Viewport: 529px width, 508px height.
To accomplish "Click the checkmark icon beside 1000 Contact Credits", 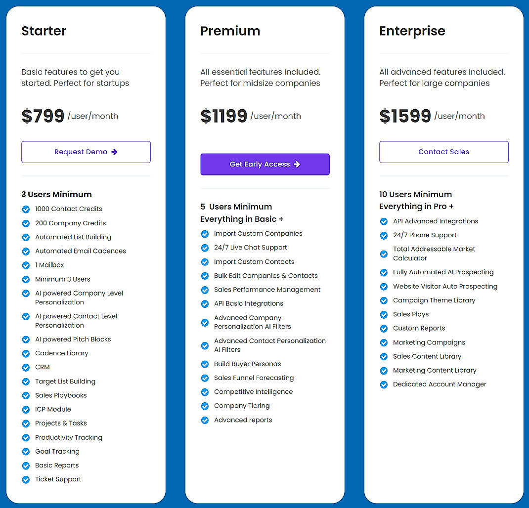I will [x=26, y=209].
